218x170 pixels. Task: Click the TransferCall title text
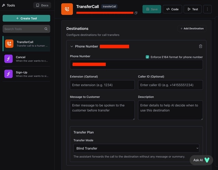(x=88, y=6)
